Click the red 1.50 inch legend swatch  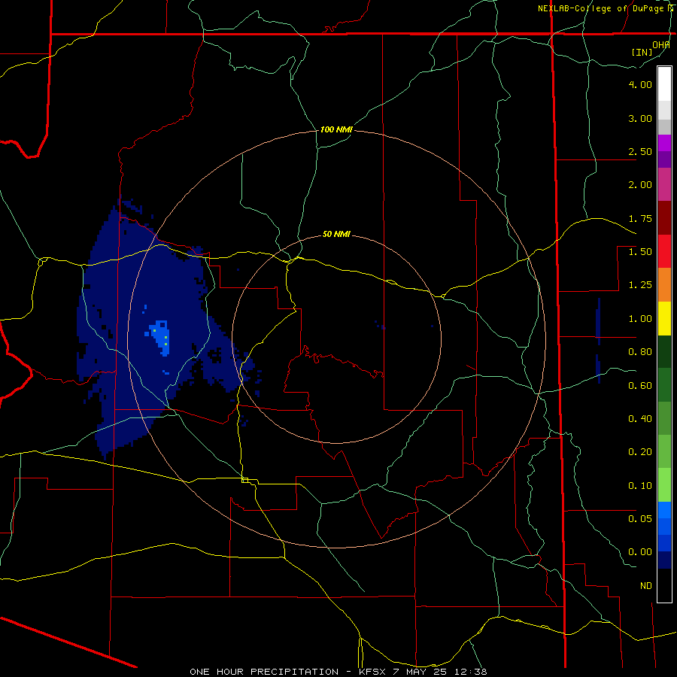coord(664,251)
